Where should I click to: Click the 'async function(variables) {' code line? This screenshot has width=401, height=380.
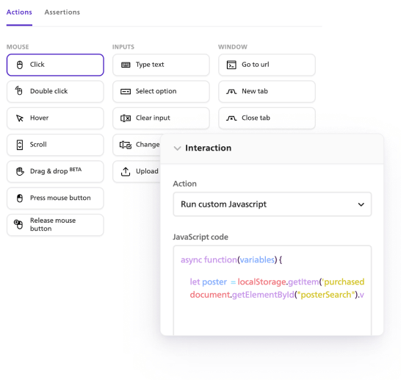pyautogui.click(x=231, y=259)
